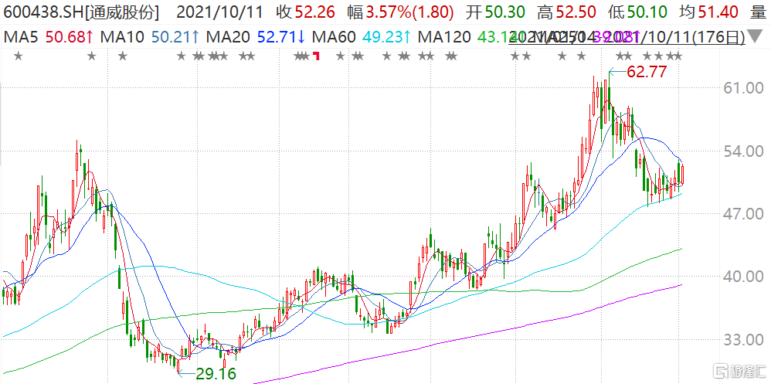Click the MA60 indicator label

click(x=335, y=36)
